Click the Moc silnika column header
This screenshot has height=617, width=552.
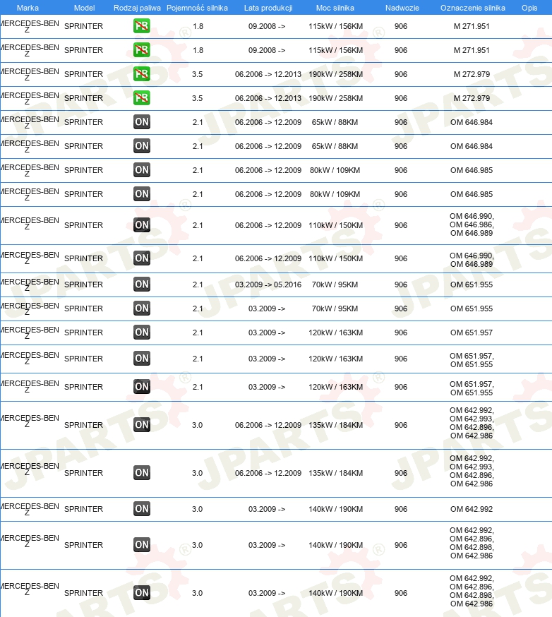[x=335, y=8]
